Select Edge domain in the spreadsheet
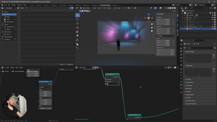The width and height of the screenshot is (217, 122). 8,17
